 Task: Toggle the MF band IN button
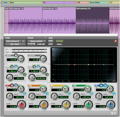pyautogui.click(x=69, y=93)
